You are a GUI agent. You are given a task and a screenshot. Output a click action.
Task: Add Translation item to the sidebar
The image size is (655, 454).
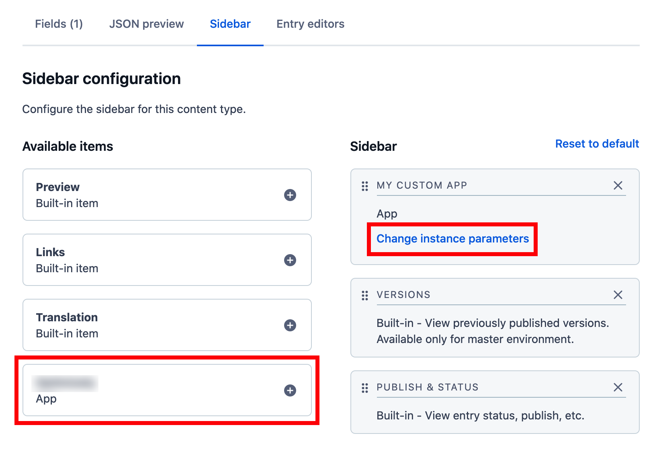pos(290,325)
